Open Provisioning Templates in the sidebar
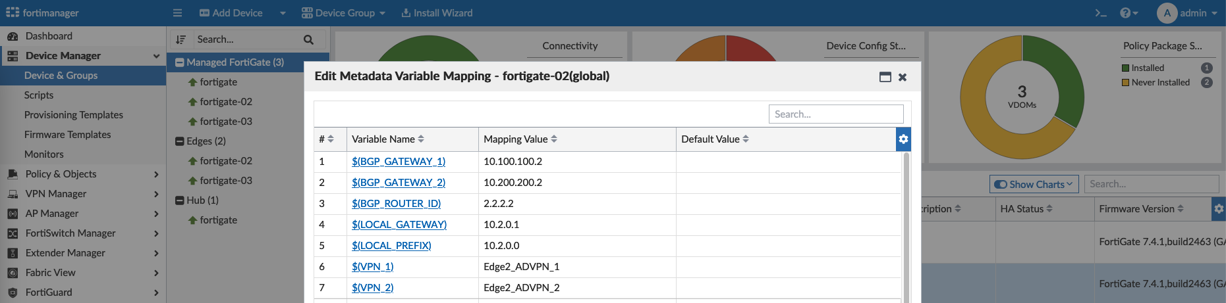1226x303 pixels. coord(74,115)
